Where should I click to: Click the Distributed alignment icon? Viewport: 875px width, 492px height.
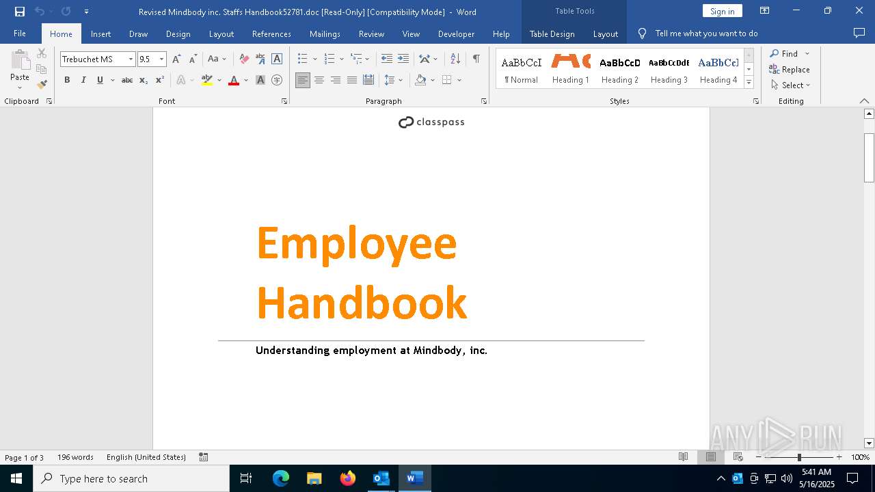[x=368, y=80]
